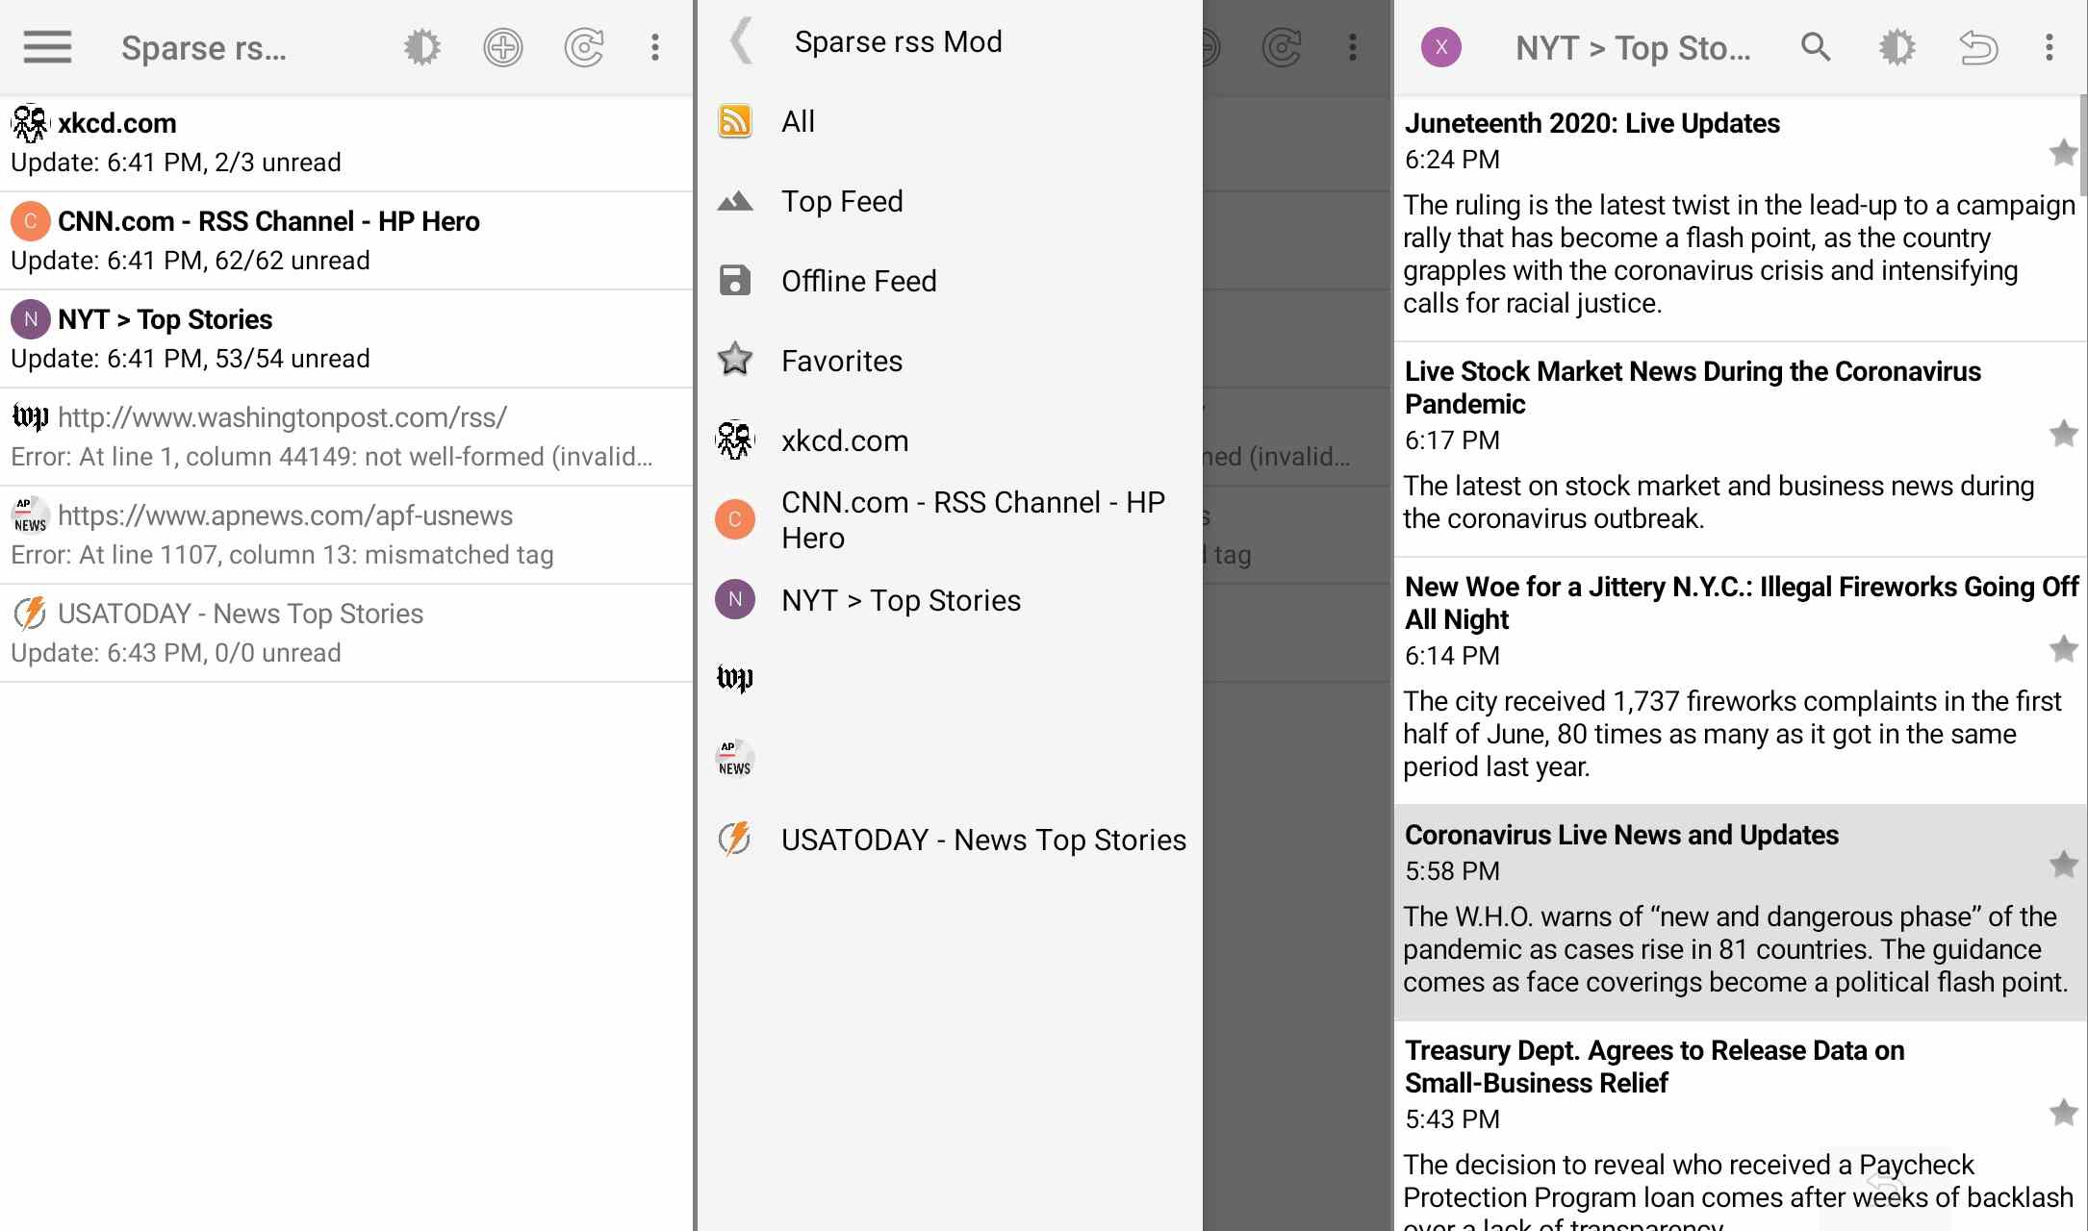Open the overflow menu behind the drawer
This screenshot has height=1231, width=2088.
point(1353,47)
